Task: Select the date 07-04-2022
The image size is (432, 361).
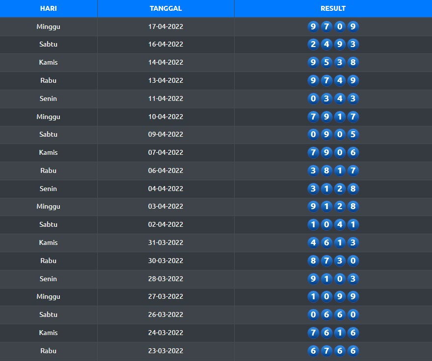Action: pos(165,153)
